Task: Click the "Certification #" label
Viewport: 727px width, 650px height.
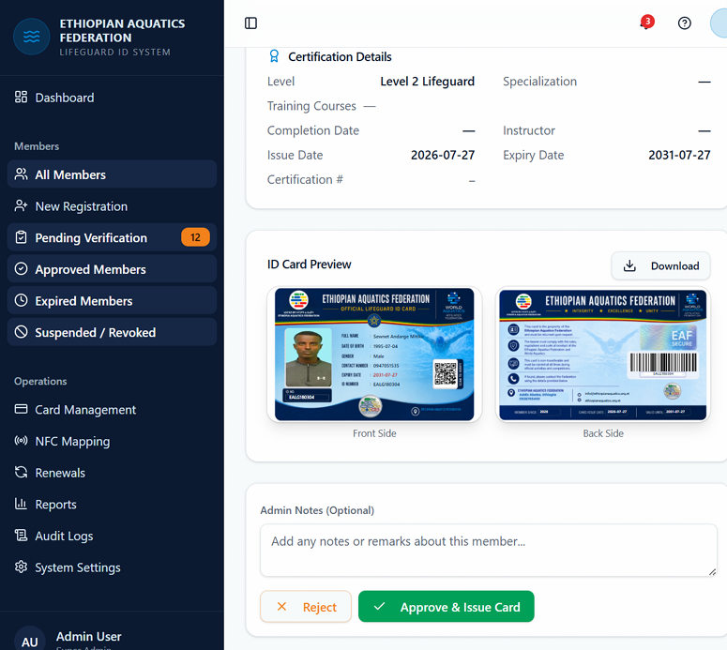Action: click(305, 179)
